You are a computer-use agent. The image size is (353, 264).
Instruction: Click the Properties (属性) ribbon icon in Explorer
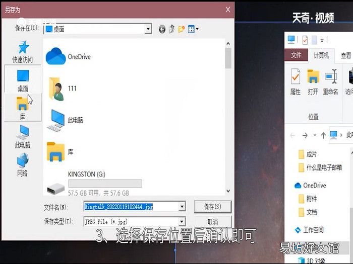point(296,82)
